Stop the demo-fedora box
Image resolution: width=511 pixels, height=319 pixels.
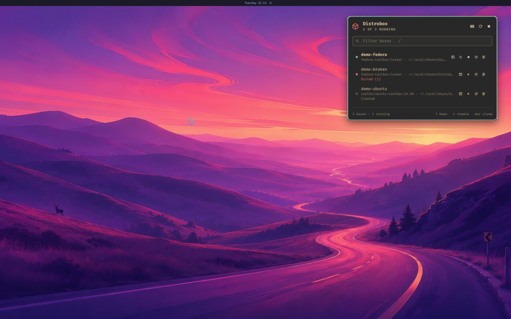468,57
